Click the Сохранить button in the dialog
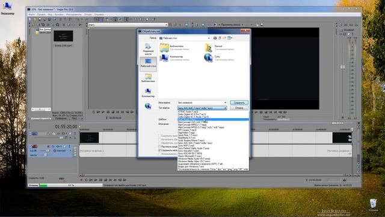The height and width of the screenshot is (217, 385). click(x=239, y=102)
